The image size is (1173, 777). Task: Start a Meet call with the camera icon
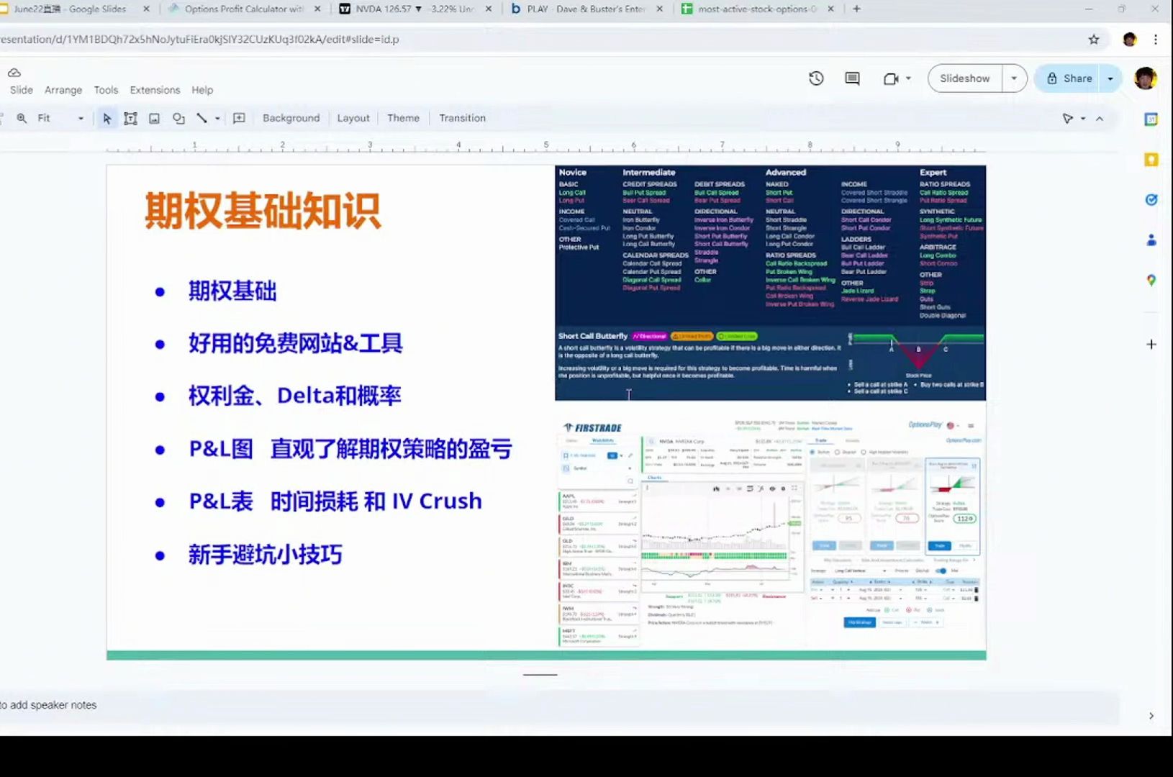891,78
